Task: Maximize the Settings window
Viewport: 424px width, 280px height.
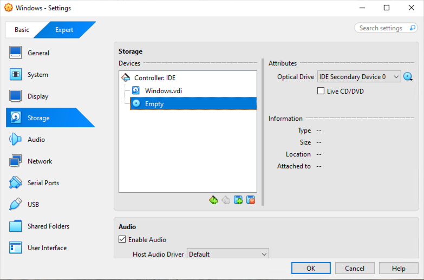Action: point(387,8)
